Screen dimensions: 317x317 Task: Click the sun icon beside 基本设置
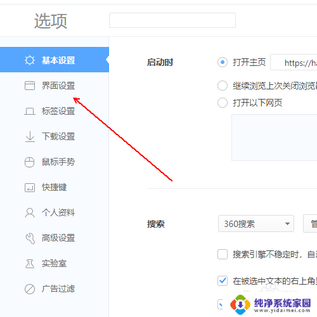point(30,60)
